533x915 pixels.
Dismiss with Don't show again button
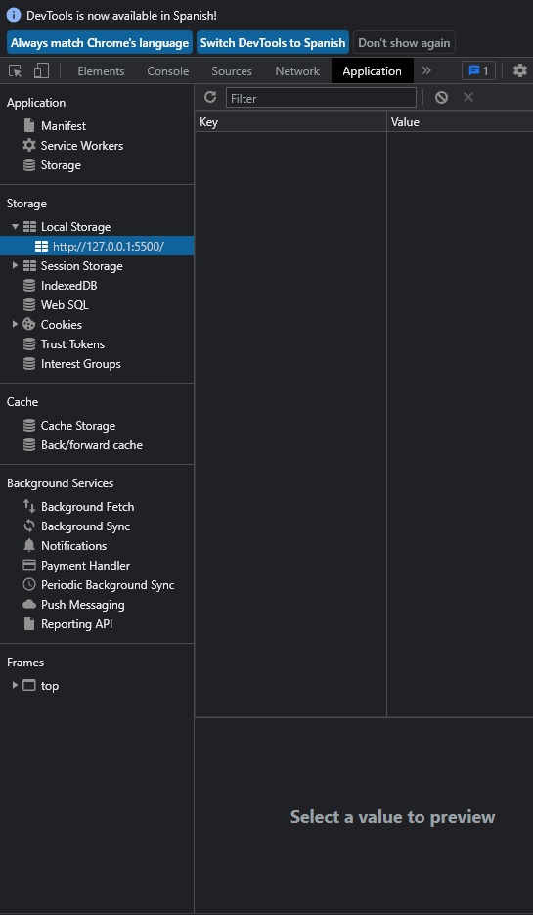pyautogui.click(x=404, y=43)
